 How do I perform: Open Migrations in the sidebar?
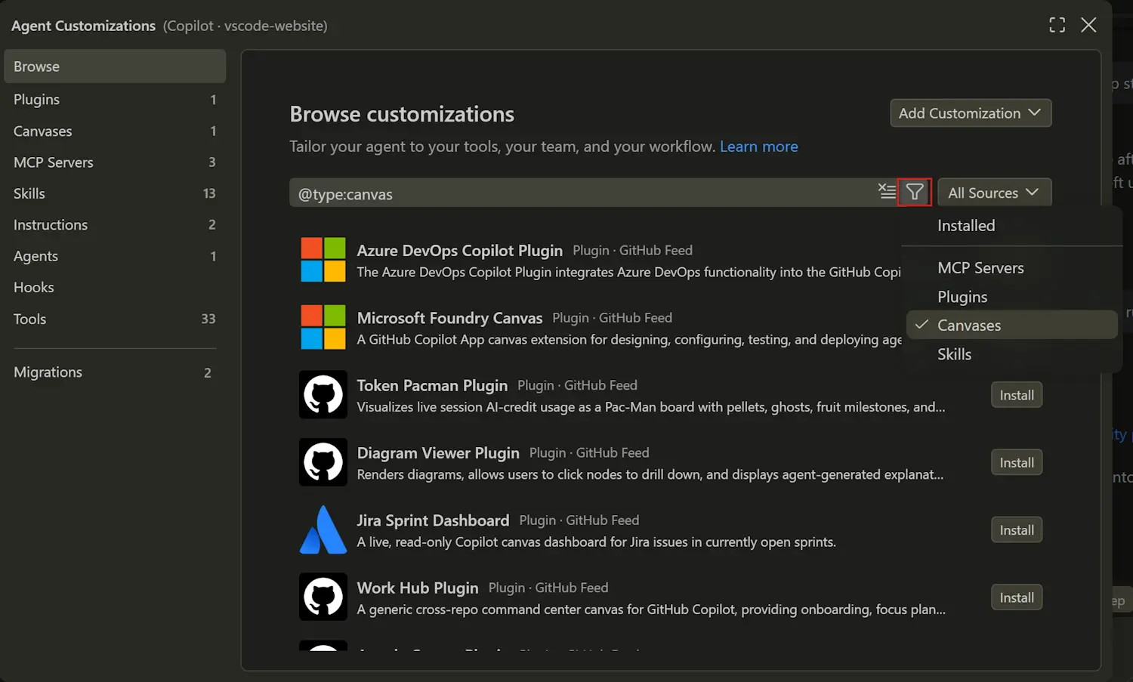[x=115, y=372]
